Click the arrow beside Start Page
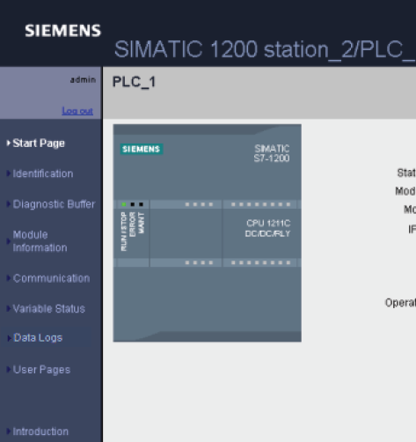The image size is (416, 442). pyautogui.click(x=9, y=144)
